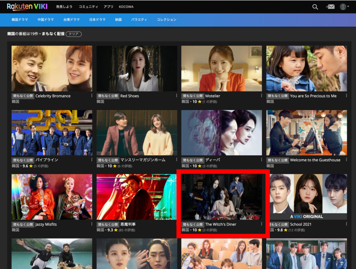Open the 悪魔判事 thumbnail

tap(137, 197)
